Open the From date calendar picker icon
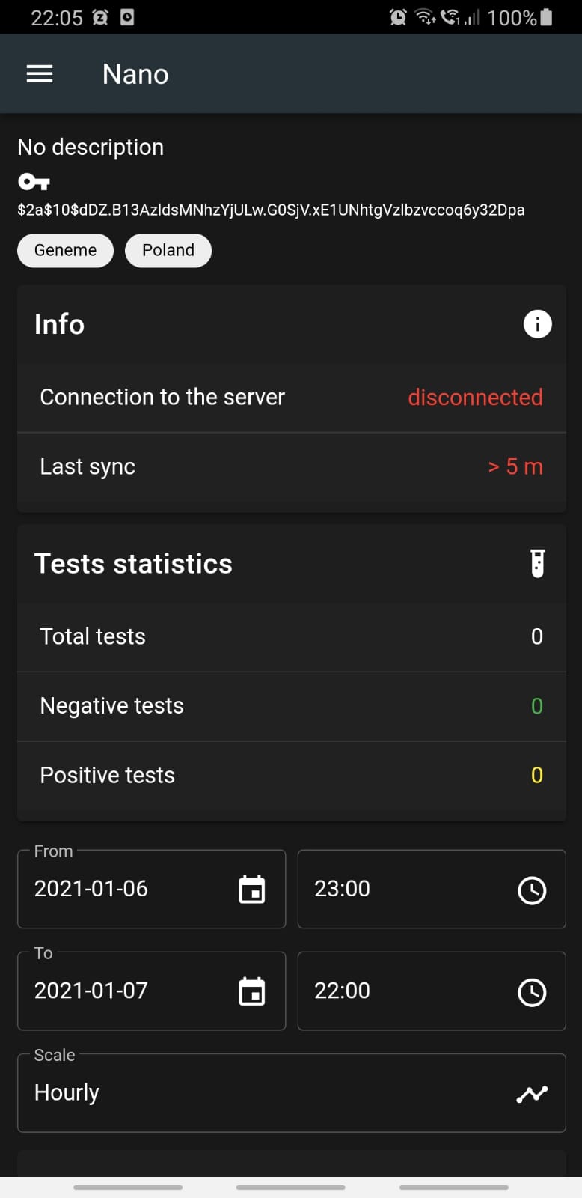Screen dimensions: 582x1198 click(x=252, y=890)
